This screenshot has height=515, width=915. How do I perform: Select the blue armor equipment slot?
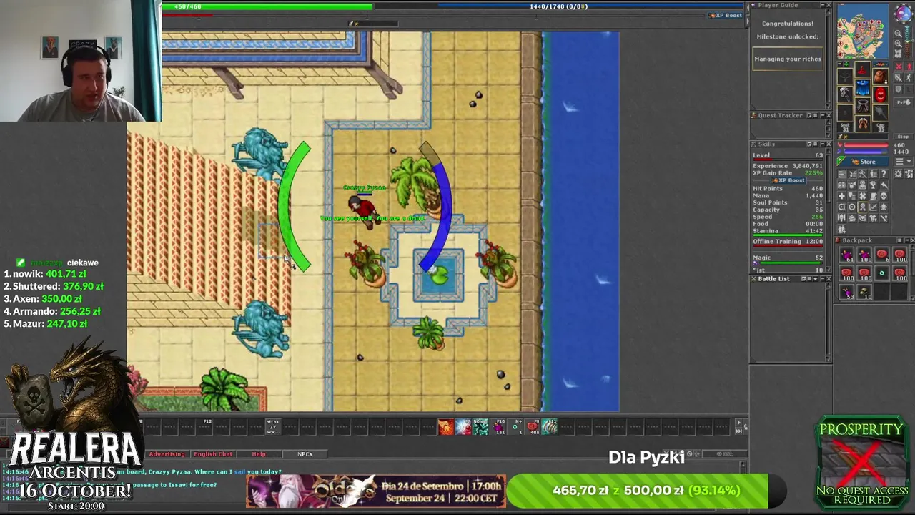[863, 87]
